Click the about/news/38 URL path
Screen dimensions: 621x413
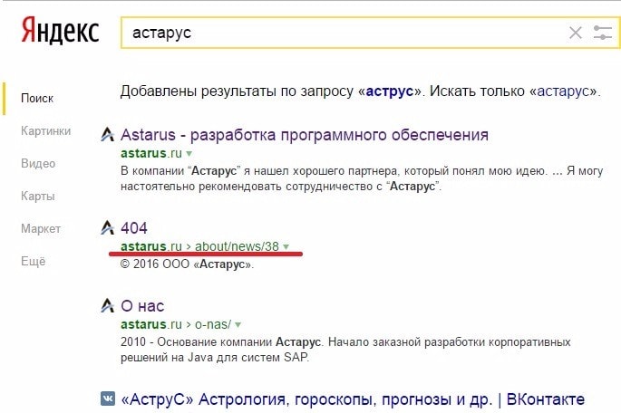[x=237, y=246]
